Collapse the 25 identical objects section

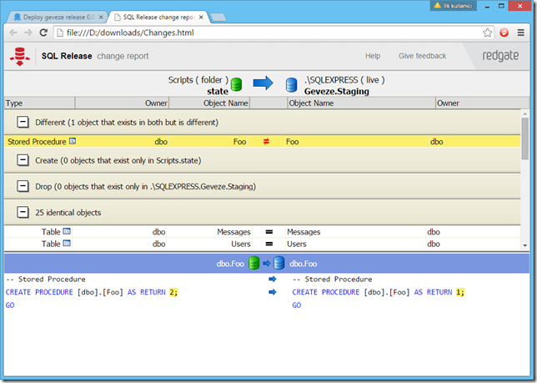coord(23,212)
